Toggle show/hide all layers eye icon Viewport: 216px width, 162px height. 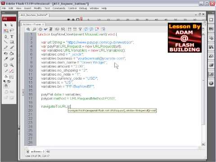click(x=68, y=19)
